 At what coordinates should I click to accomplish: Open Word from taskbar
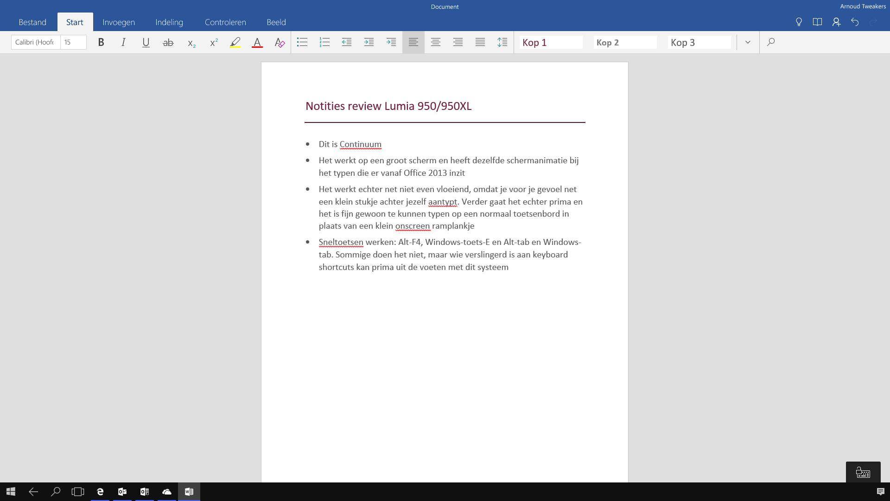(189, 492)
